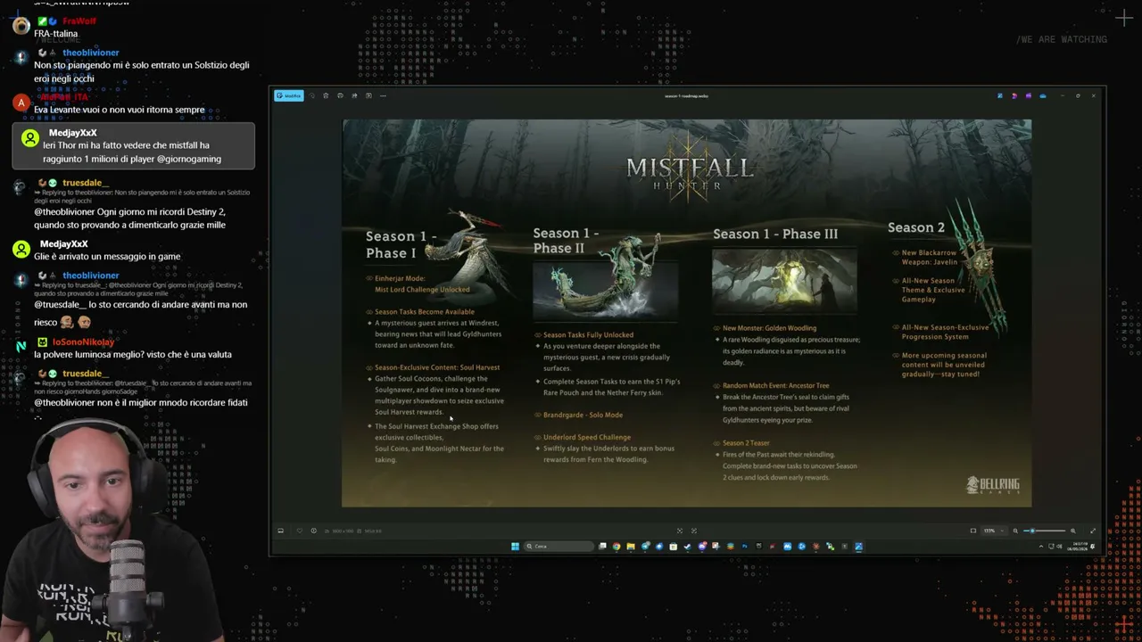The height and width of the screenshot is (642, 1142).
Task: Open the three-dot more options menu in Photos
Action: click(383, 95)
